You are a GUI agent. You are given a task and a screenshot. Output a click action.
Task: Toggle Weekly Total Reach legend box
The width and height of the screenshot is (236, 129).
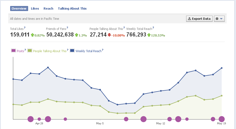click(x=72, y=51)
